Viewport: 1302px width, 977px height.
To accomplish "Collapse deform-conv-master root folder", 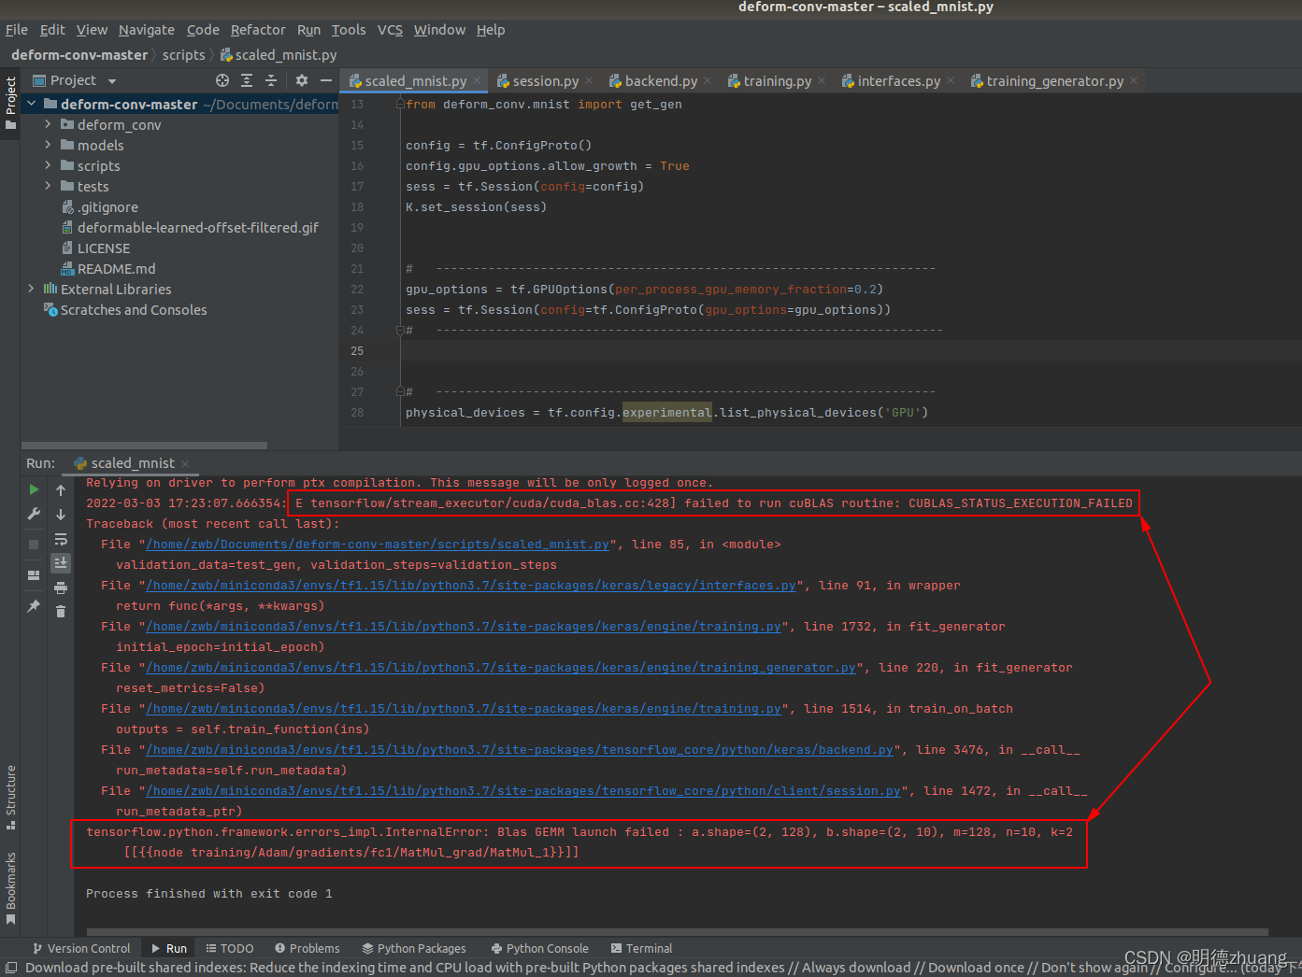I will tap(32, 104).
